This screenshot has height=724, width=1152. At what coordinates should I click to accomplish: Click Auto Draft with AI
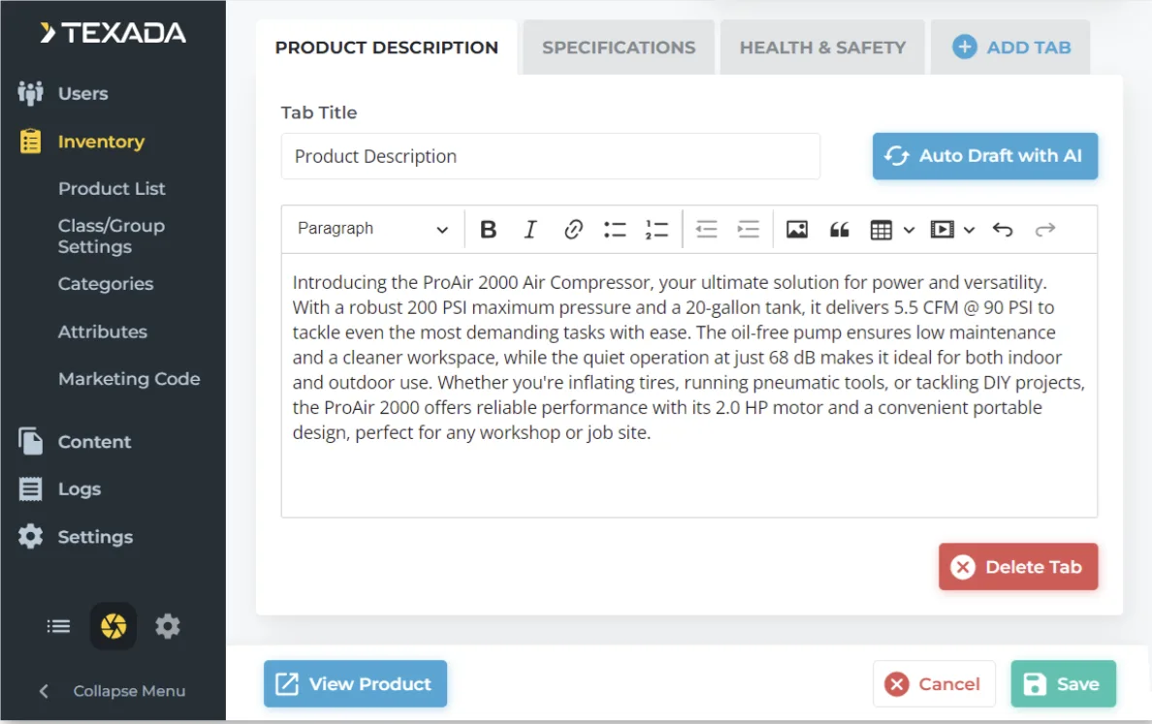(x=984, y=156)
